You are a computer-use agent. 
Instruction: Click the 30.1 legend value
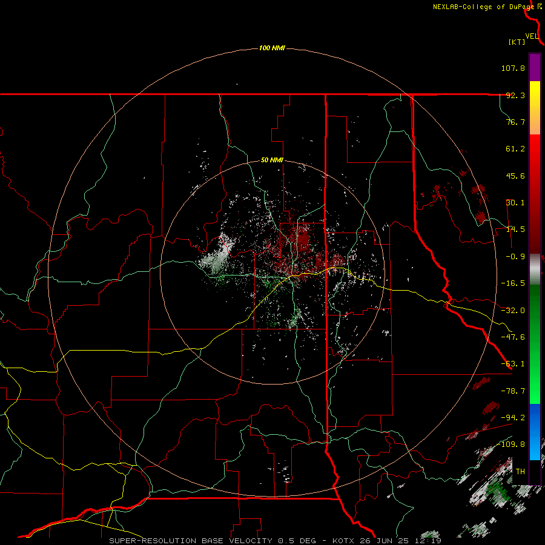(x=515, y=203)
